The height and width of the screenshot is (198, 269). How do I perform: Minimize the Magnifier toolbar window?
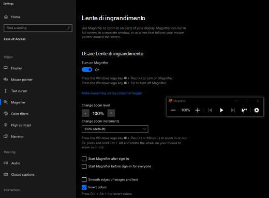tap(236, 101)
